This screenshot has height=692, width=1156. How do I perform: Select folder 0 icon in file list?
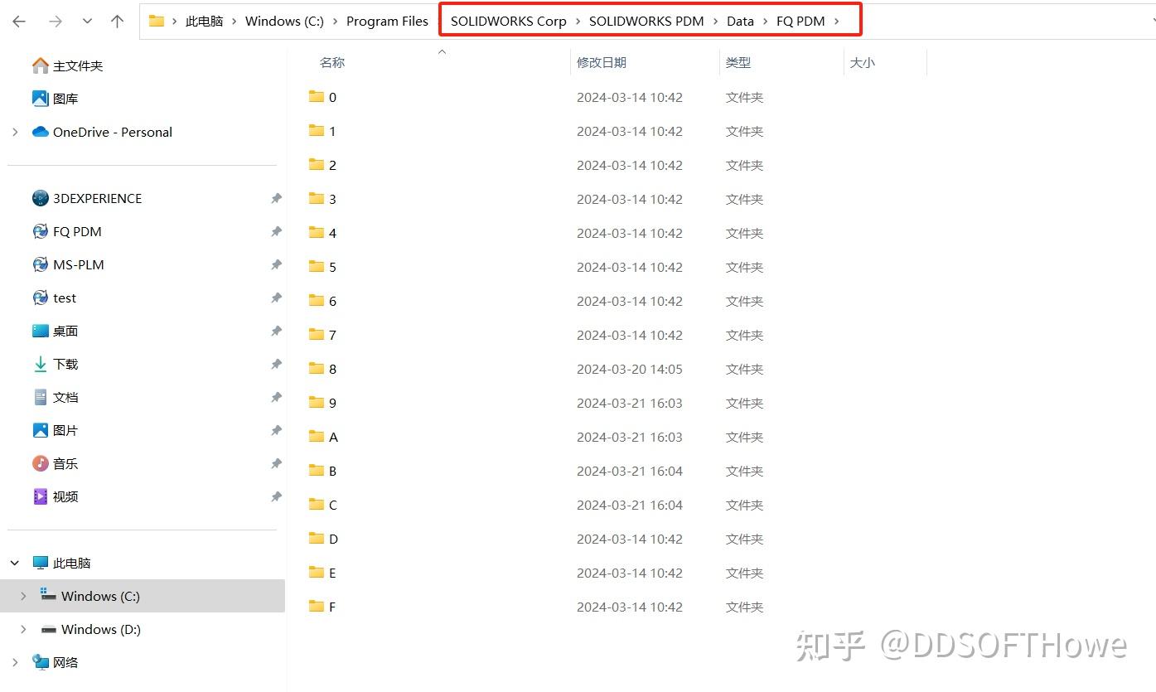[316, 96]
